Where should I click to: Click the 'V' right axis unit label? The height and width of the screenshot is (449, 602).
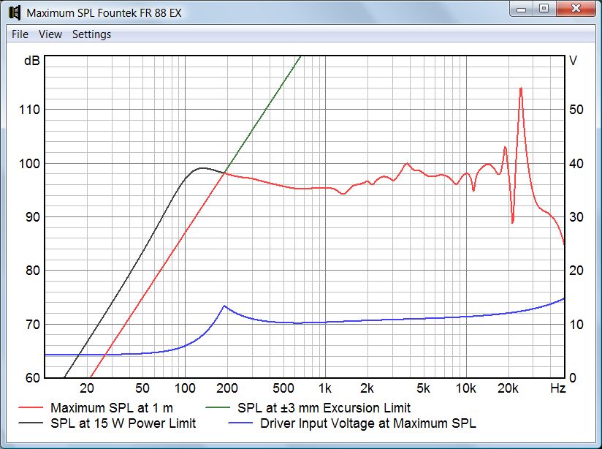click(x=574, y=61)
